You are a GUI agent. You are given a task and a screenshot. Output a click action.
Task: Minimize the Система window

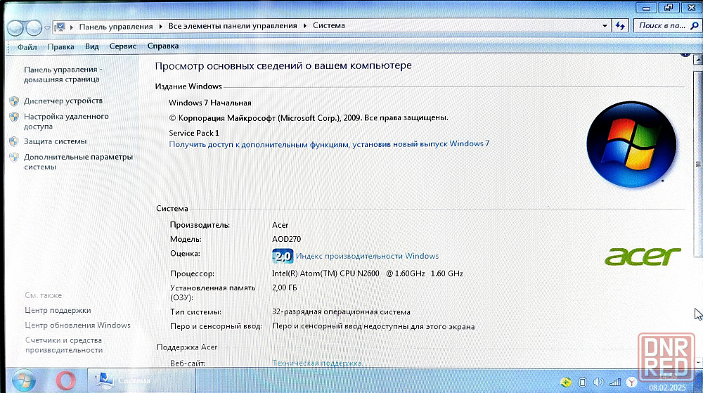click(646, 8)
